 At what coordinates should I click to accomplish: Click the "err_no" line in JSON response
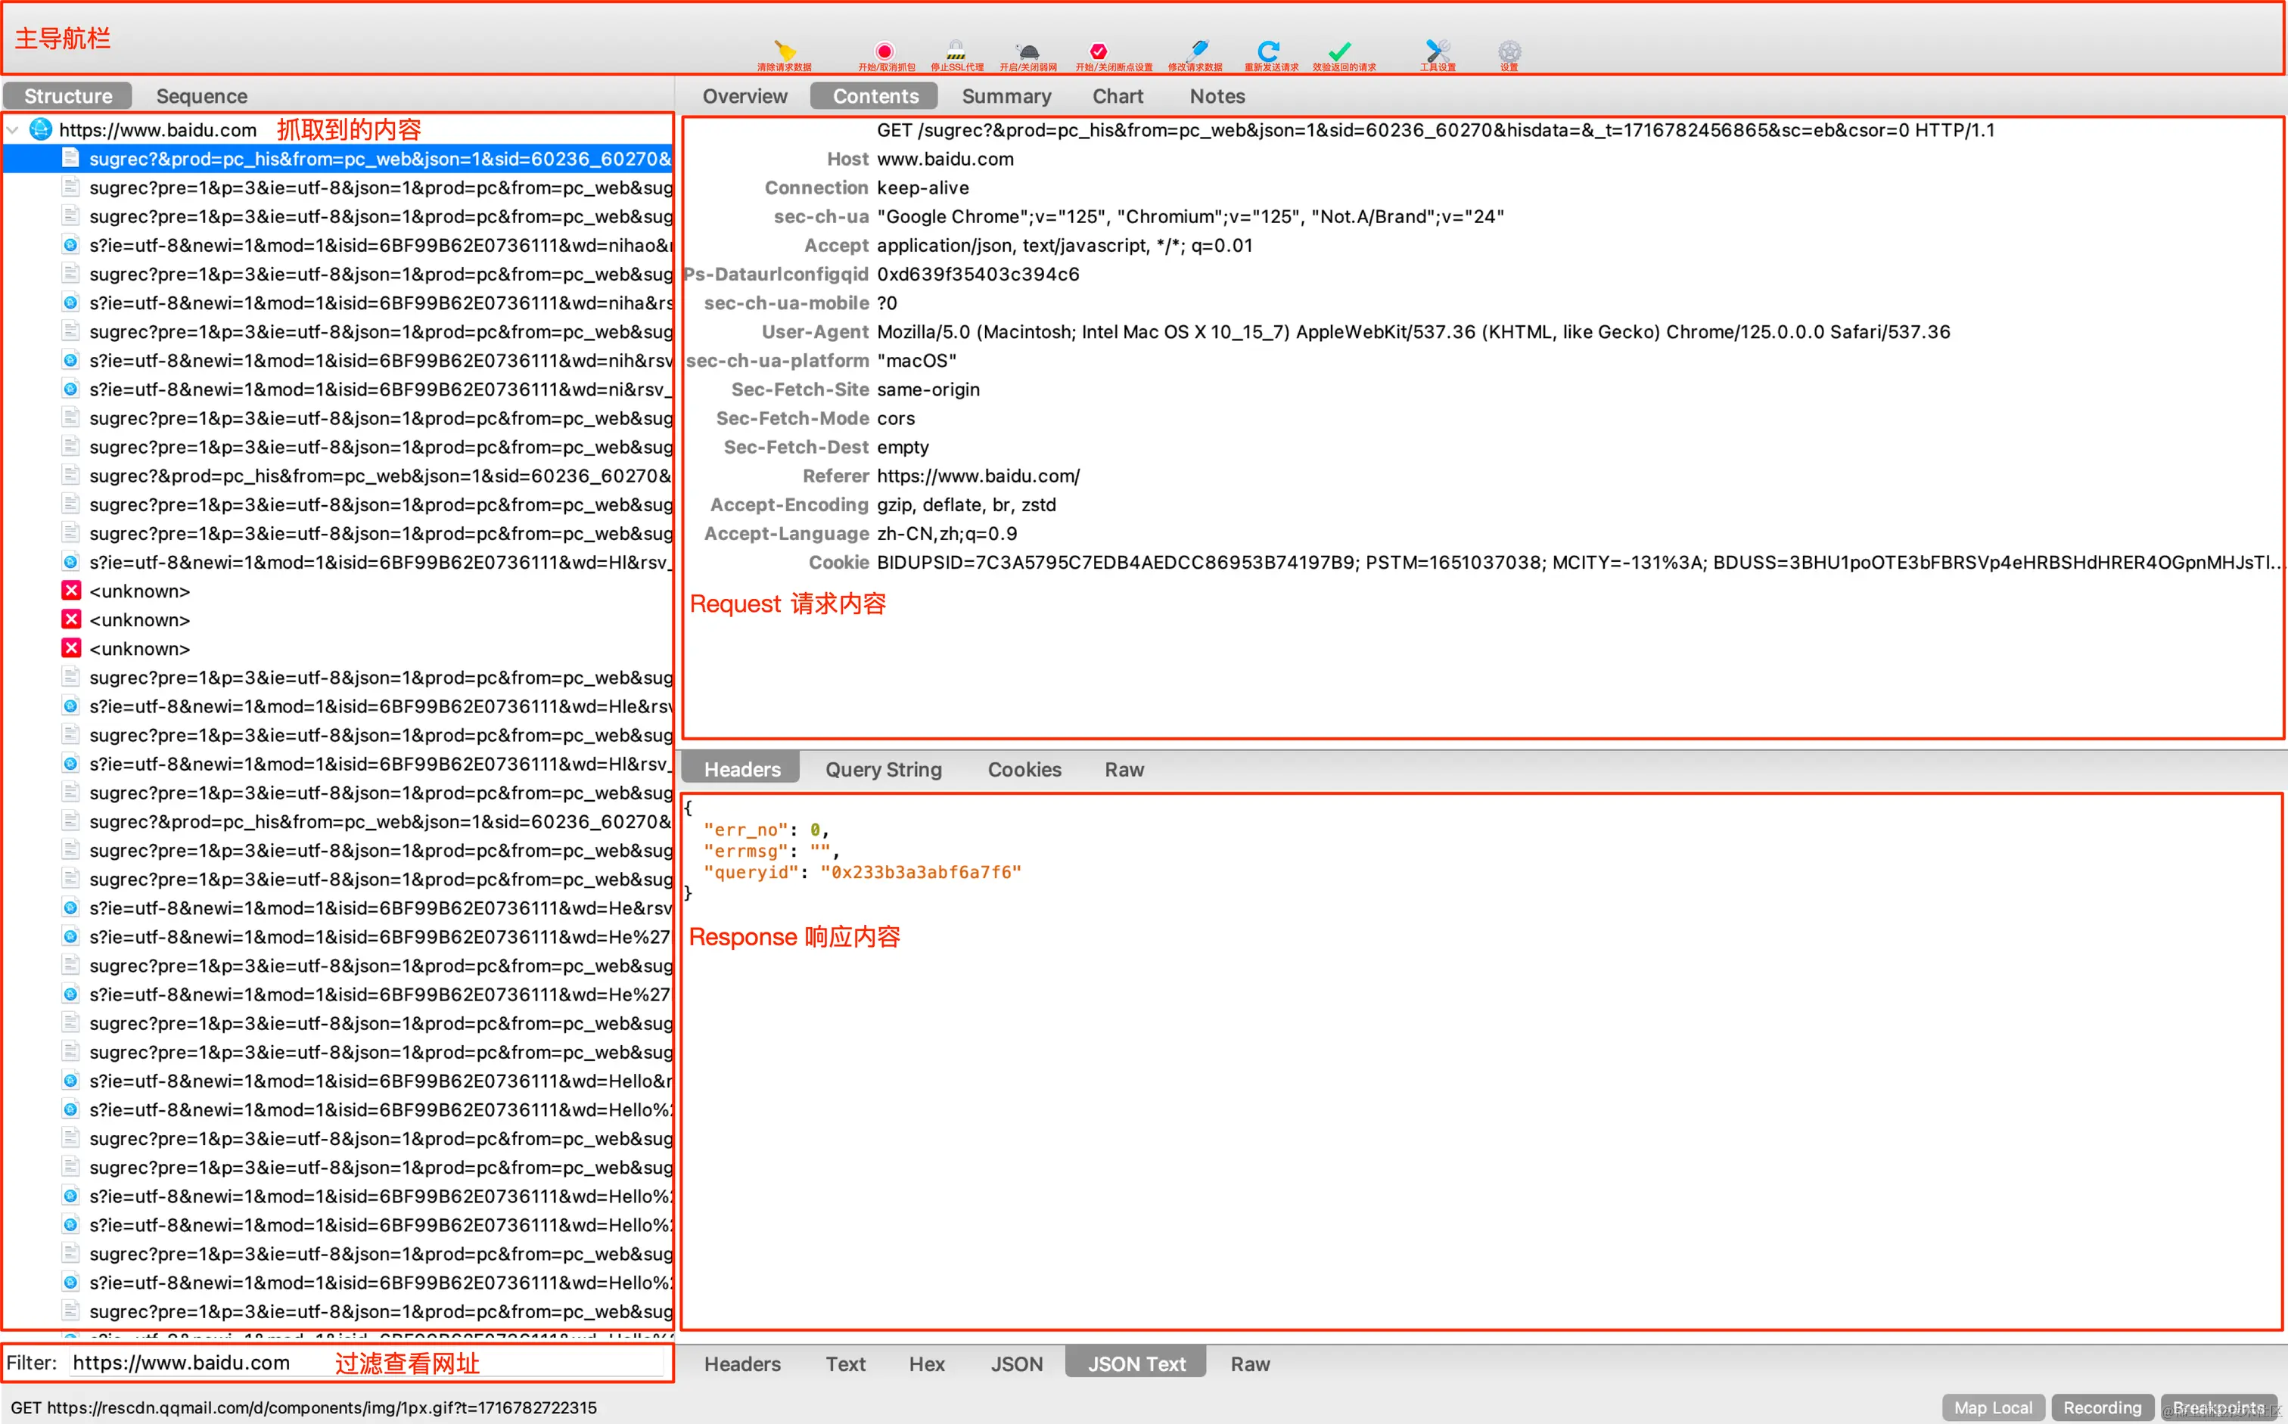point(766,830)
